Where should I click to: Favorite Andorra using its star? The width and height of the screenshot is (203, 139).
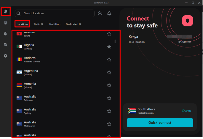point(109,60)
